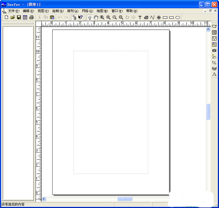This screenshot has width=219, height=208.
Task: Open the 帮助 (Help) menu
Action: [x=131, y=11]
